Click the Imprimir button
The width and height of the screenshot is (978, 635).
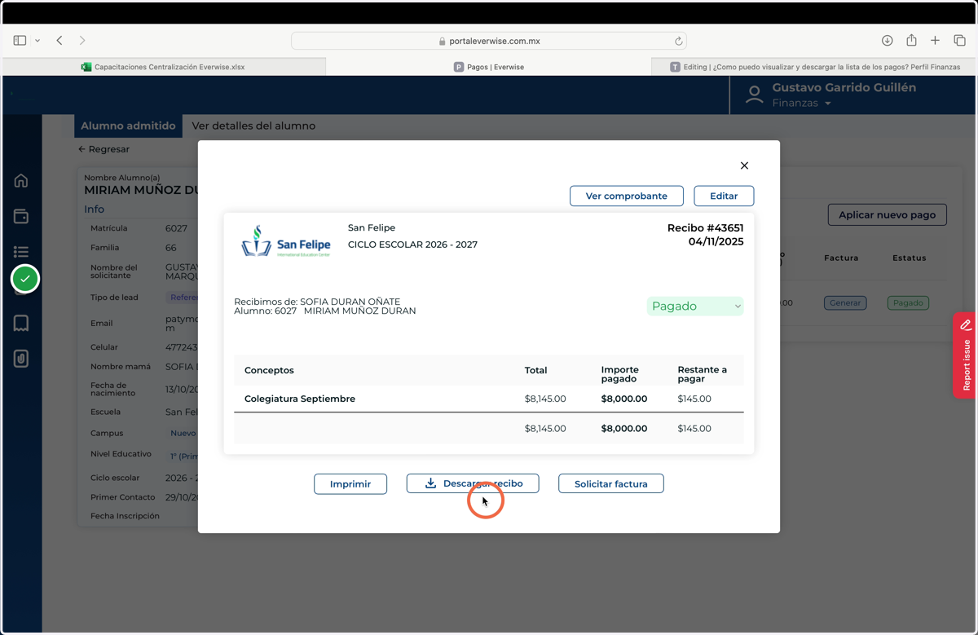(350, 484)
